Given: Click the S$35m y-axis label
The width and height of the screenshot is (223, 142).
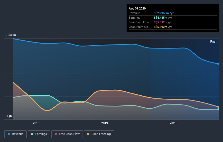Looking at the screenshot, I should [11, 35].
